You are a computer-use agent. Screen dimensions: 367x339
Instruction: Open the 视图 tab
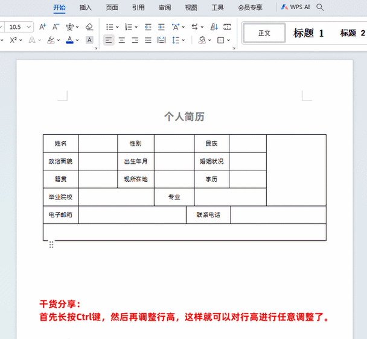(191, 8)
